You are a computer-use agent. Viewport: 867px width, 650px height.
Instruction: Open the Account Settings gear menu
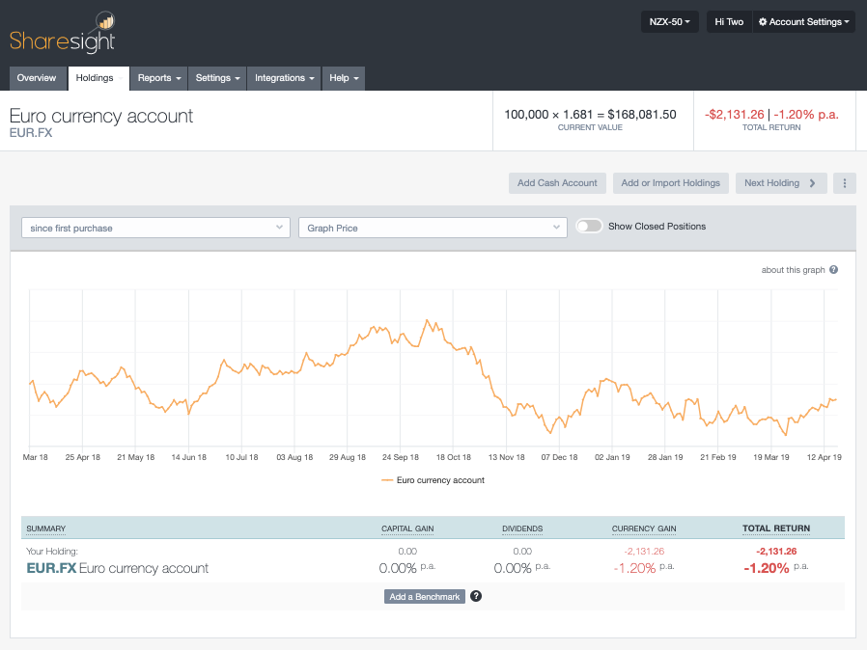[x=804, y=21]
